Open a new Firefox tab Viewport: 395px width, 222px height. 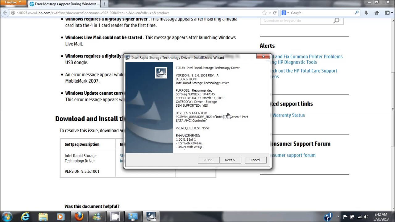(104, 4)
